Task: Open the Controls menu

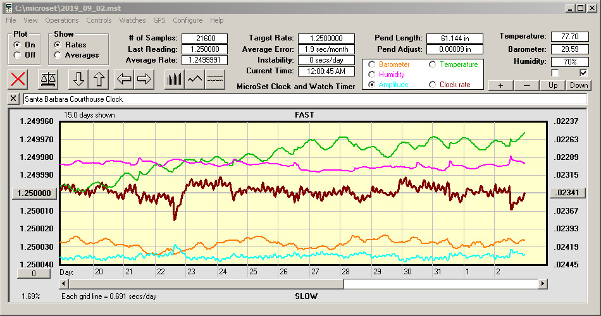Action: tap(99, 20)
